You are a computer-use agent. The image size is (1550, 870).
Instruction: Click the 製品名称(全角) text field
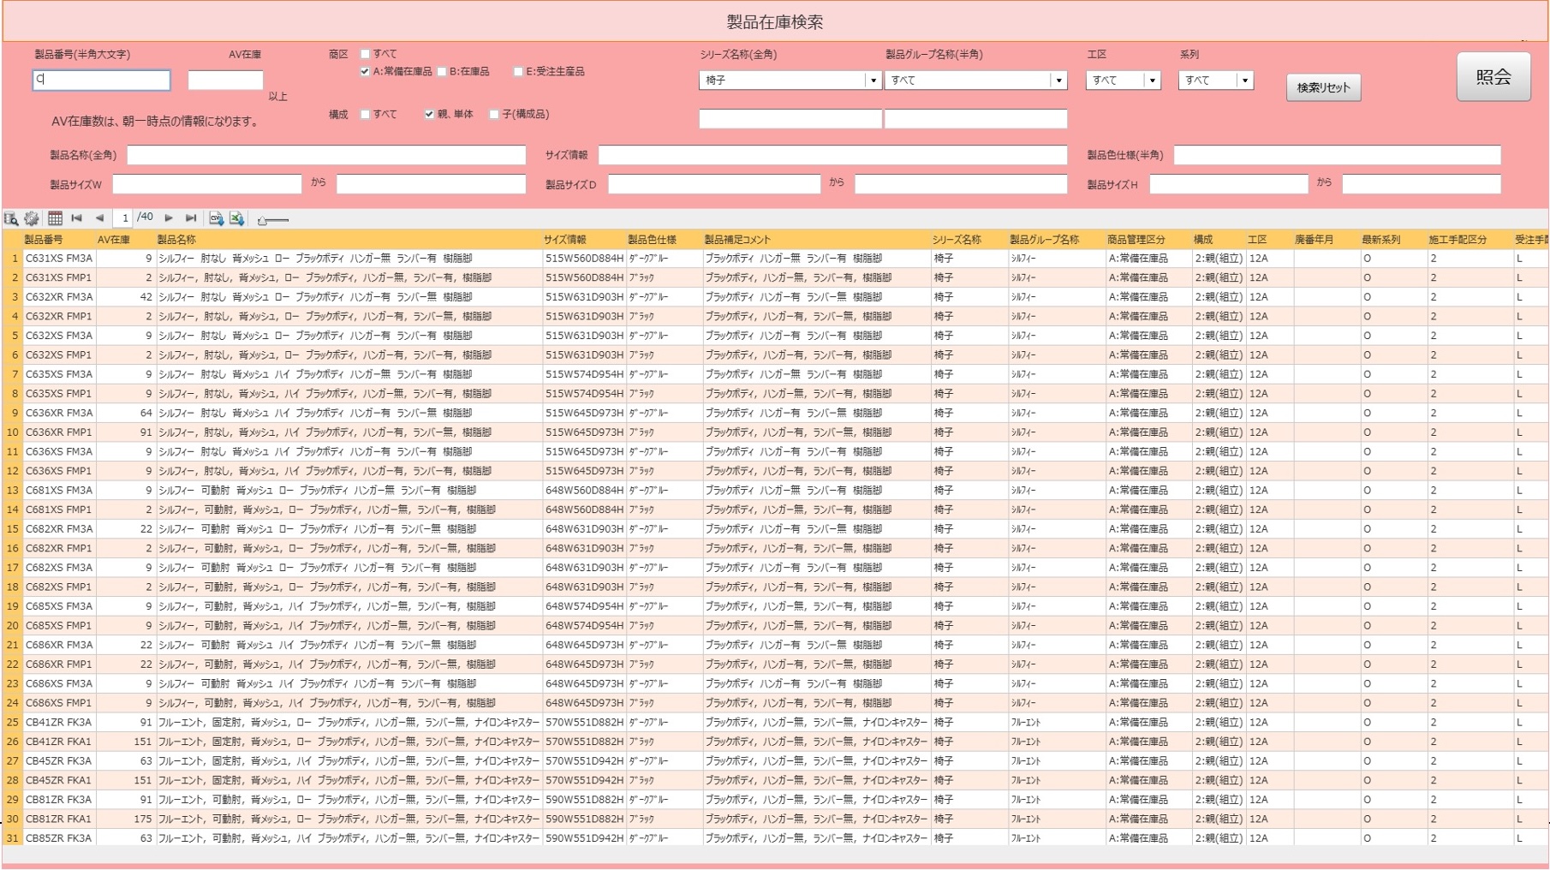pyautogui.click(x=326, y=155)
